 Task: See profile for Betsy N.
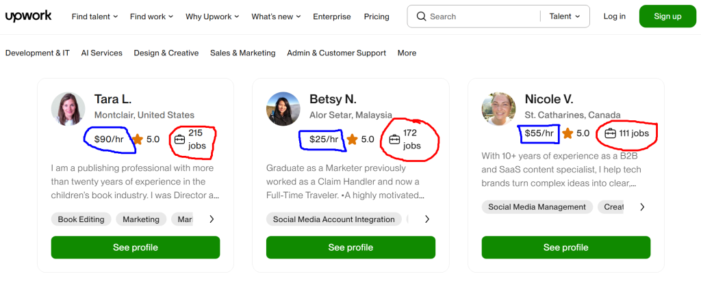click(350, 247)
